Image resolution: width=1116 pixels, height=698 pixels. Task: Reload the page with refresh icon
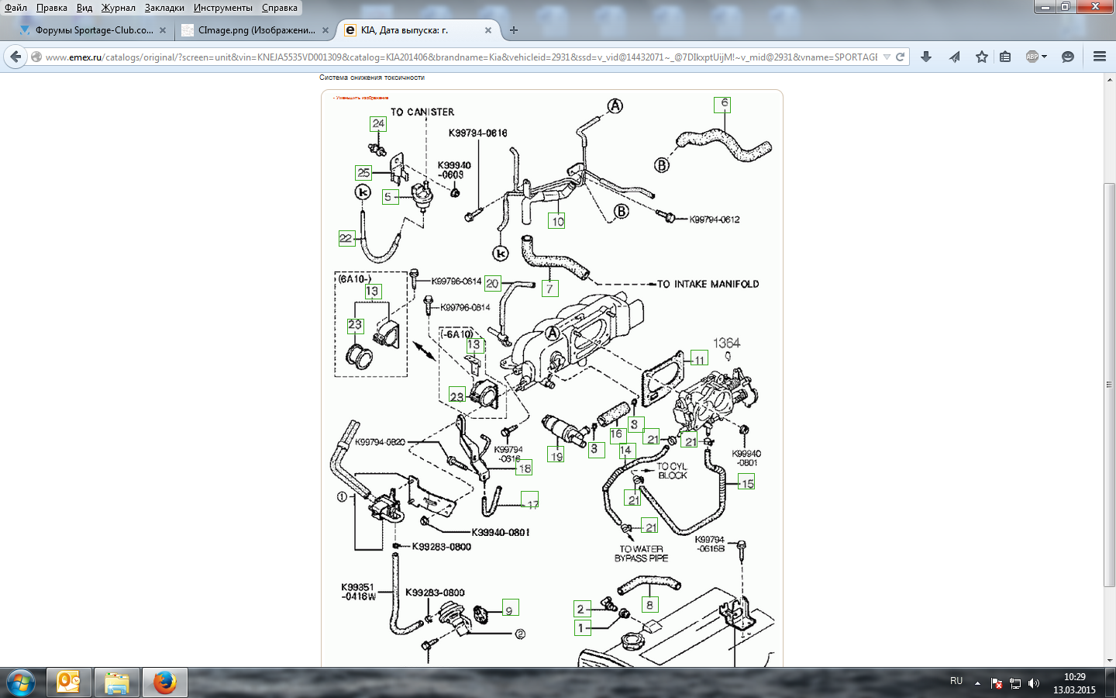(901, 57)
